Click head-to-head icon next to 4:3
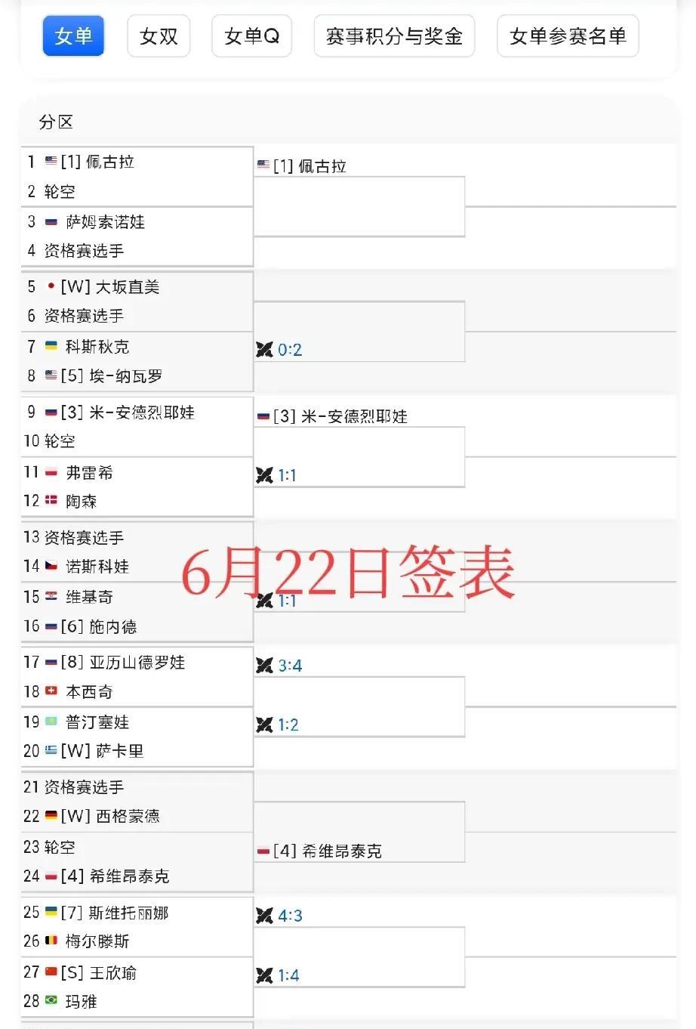This screenshot has width=696, height=1029. pos(264,915)
